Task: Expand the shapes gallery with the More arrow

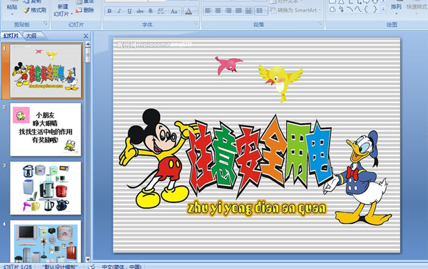Action: point(383,9)
